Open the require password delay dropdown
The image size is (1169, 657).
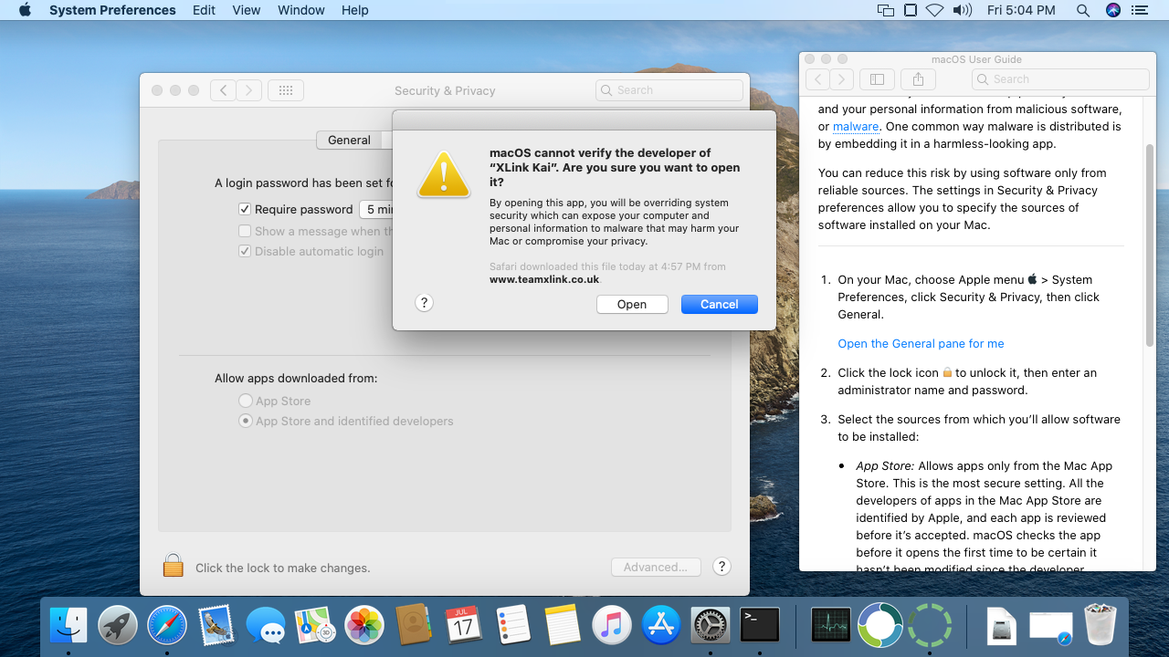coord(376,209)
